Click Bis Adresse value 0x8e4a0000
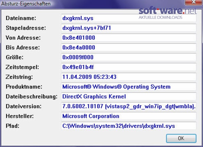Viewport: 203px width, 147px height. (x=129, y=47)
